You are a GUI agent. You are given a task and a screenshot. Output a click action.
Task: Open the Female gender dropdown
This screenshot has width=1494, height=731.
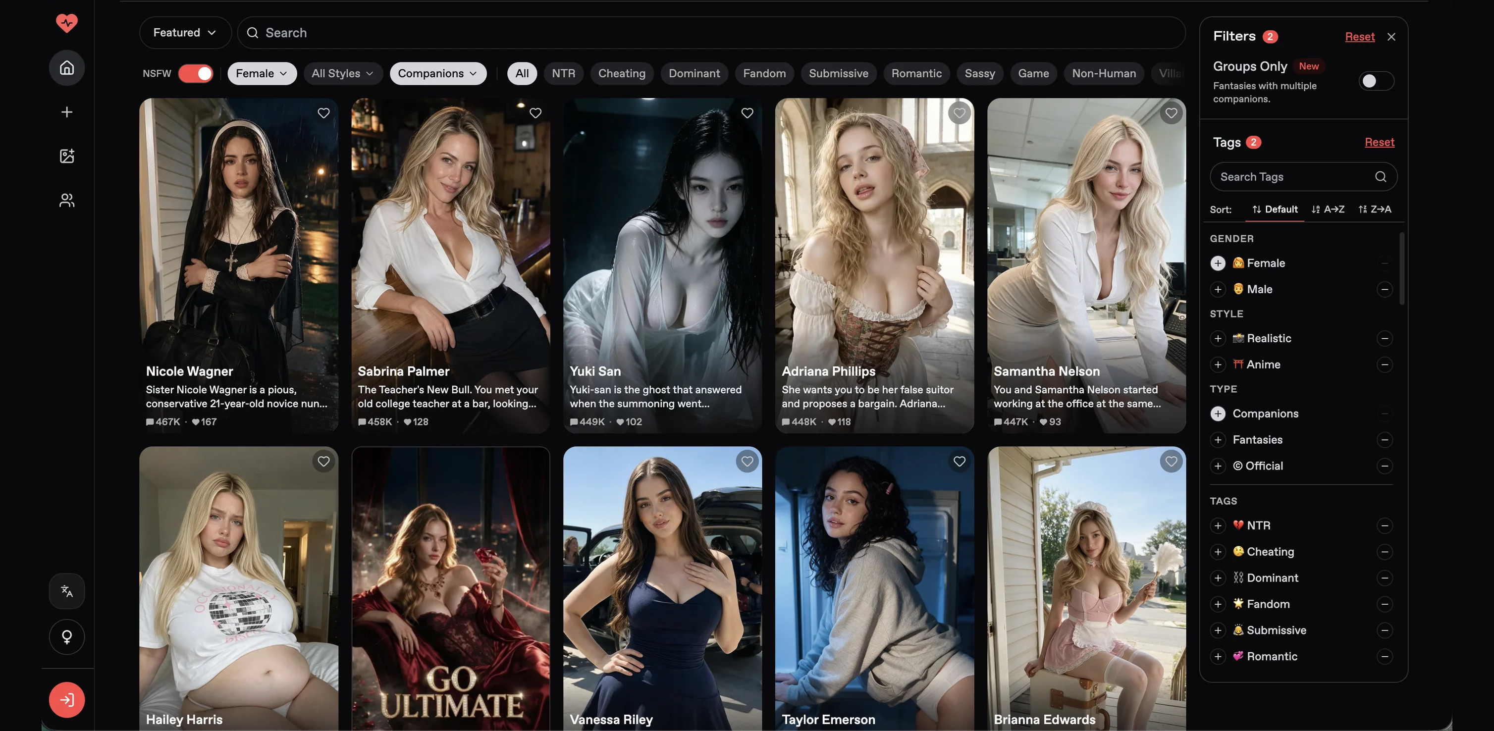pyautogui.click(x=262, y=74)
